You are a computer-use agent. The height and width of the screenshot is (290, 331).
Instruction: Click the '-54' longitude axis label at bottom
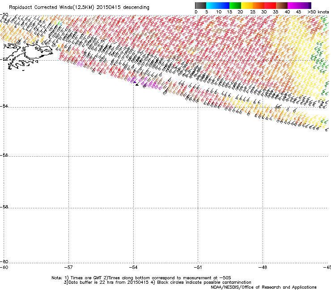[x=133, y=267]
